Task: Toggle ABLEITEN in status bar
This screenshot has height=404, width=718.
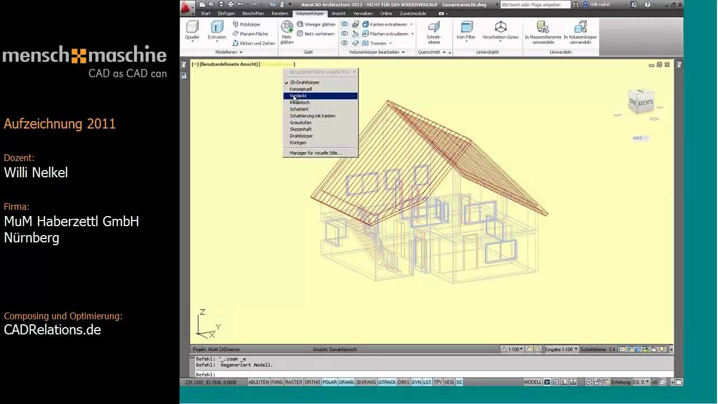Action: [259, 382]
